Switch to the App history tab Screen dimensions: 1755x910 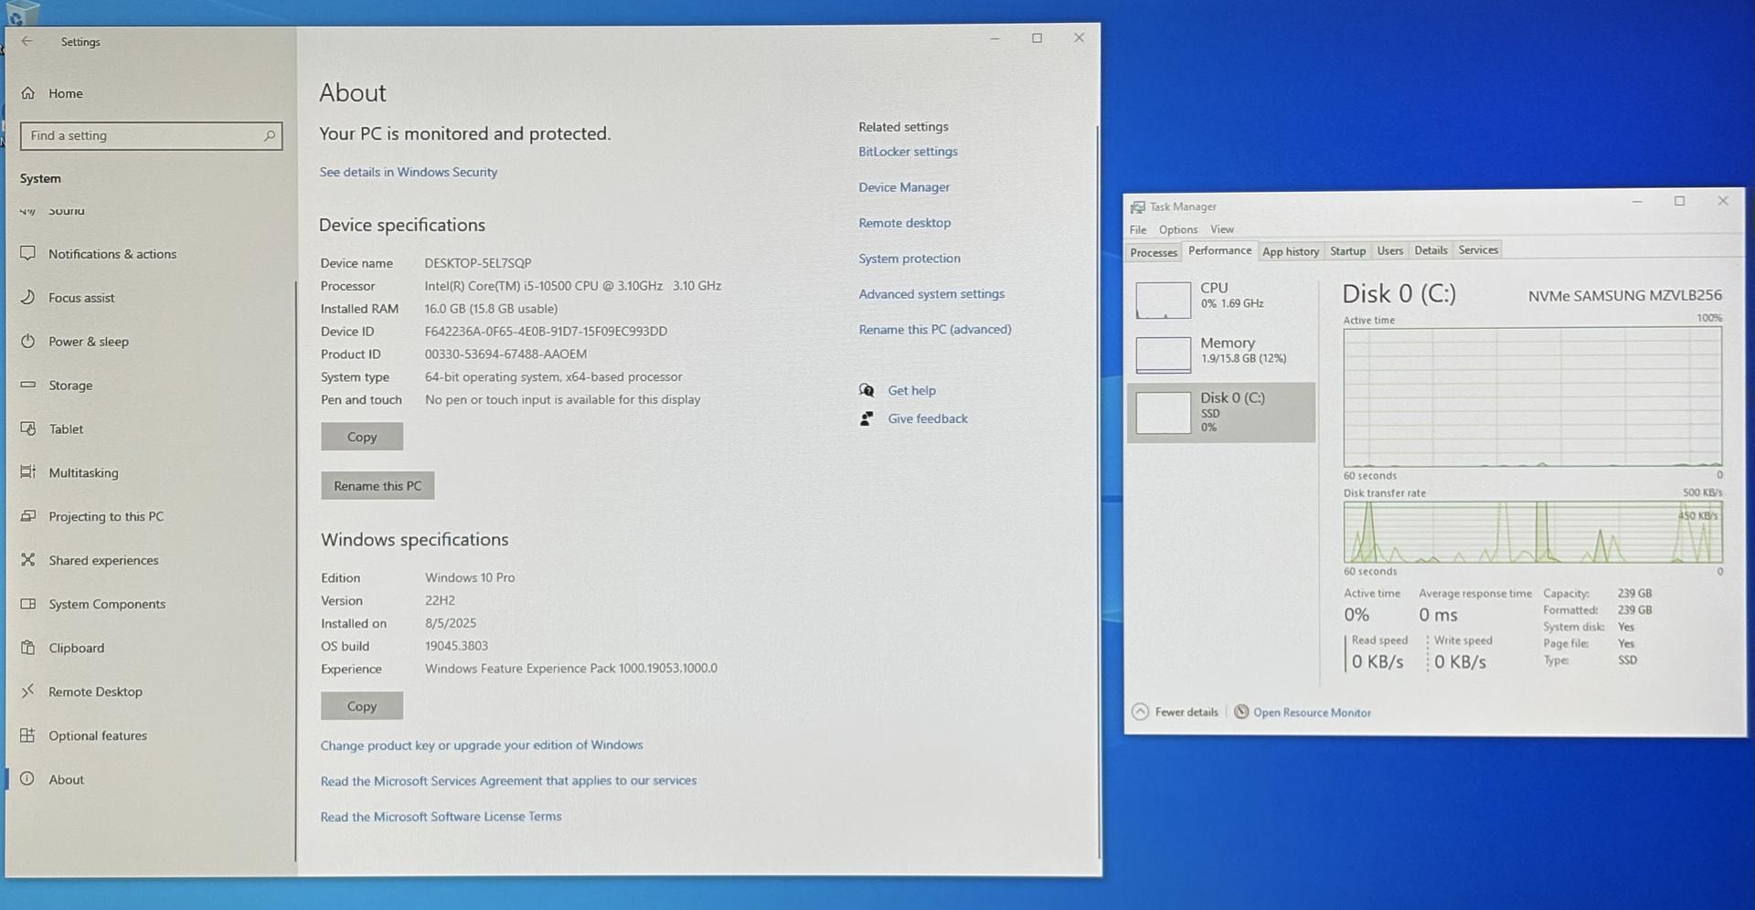click(1291, 252)
